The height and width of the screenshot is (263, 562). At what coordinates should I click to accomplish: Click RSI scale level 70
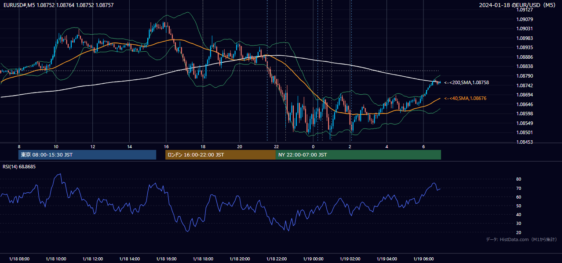click(x=519, y=188)
